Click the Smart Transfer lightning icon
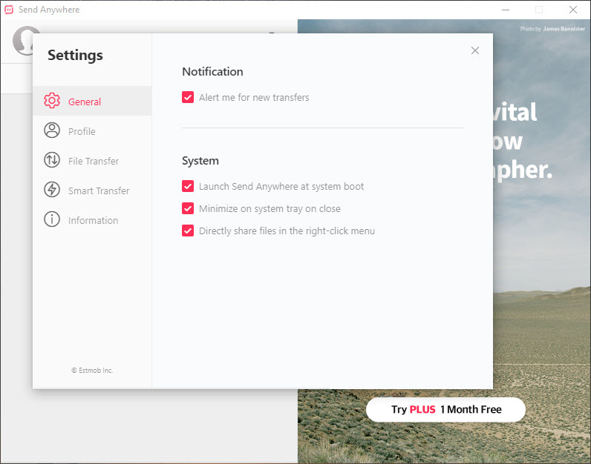Screen dimensions: 591x464 [x=52, y=190]
